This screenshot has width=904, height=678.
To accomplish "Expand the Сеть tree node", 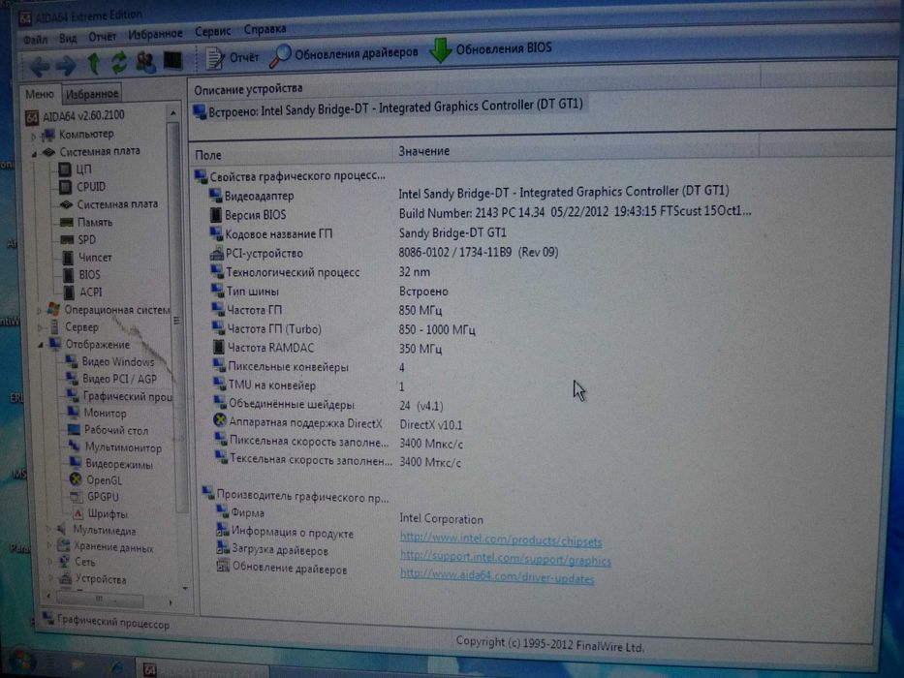I will (50, 561).
